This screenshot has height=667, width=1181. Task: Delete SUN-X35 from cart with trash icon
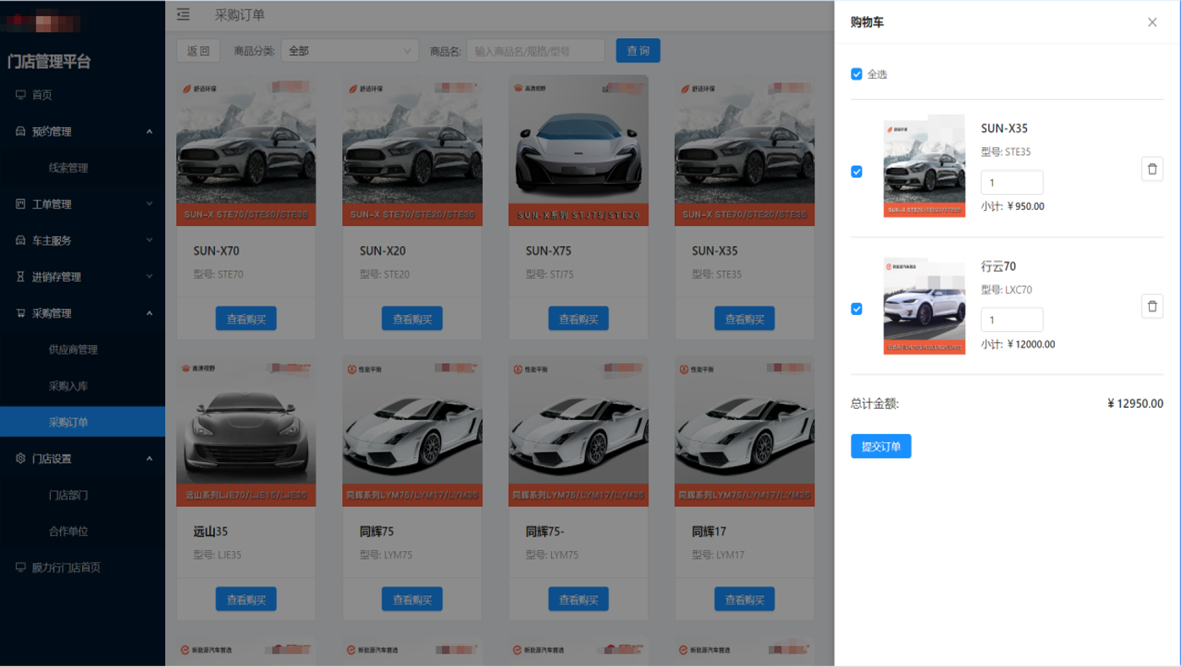click(x=1151, y=169)
